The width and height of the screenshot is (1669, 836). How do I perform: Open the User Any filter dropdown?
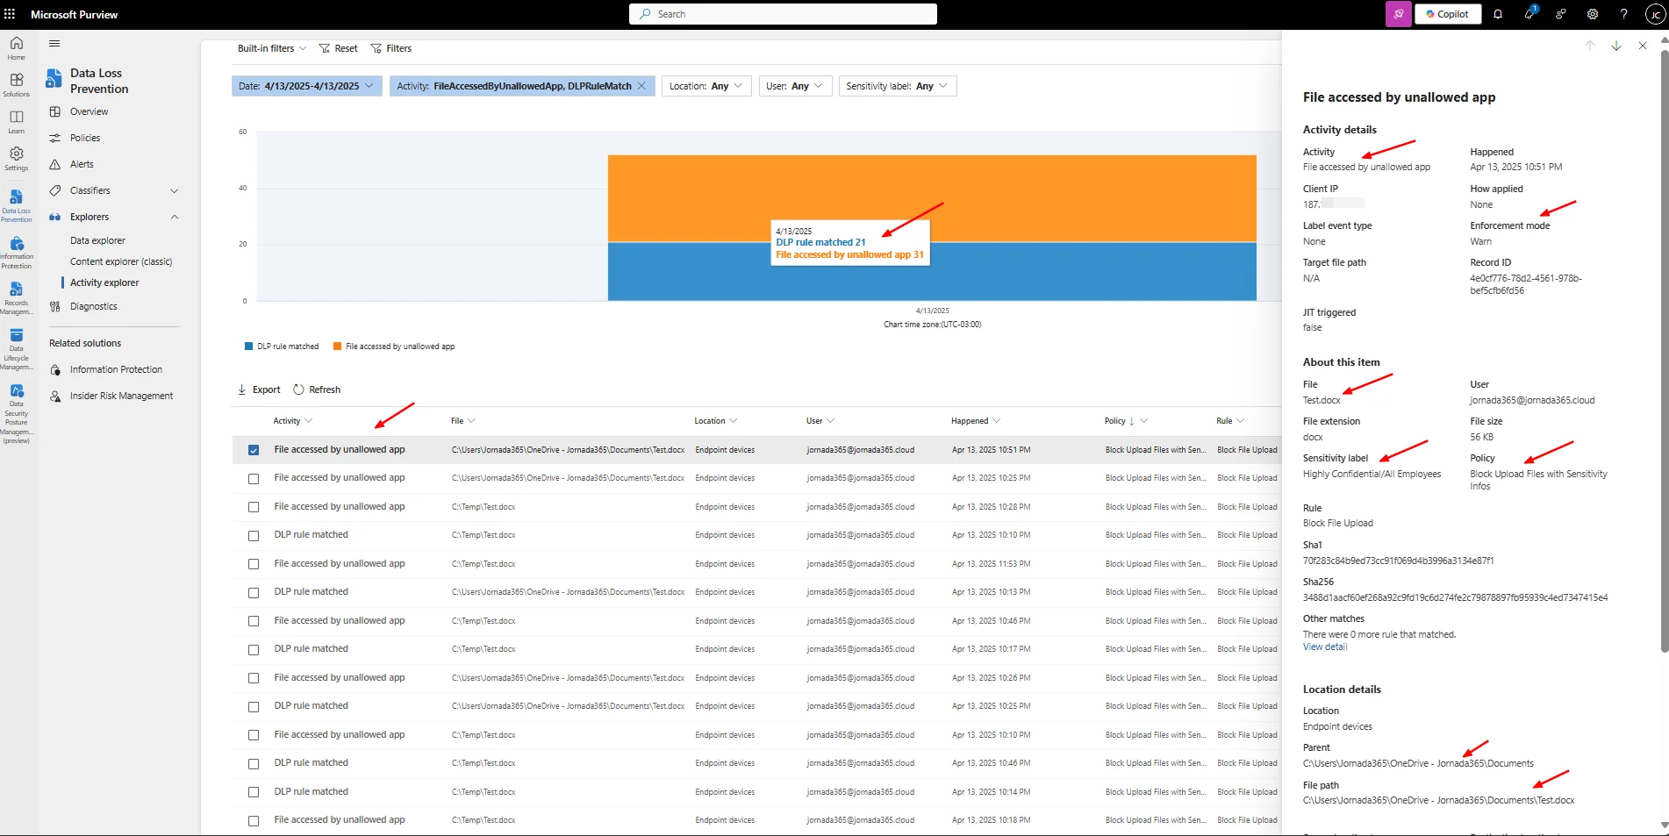tap(794, 86)
